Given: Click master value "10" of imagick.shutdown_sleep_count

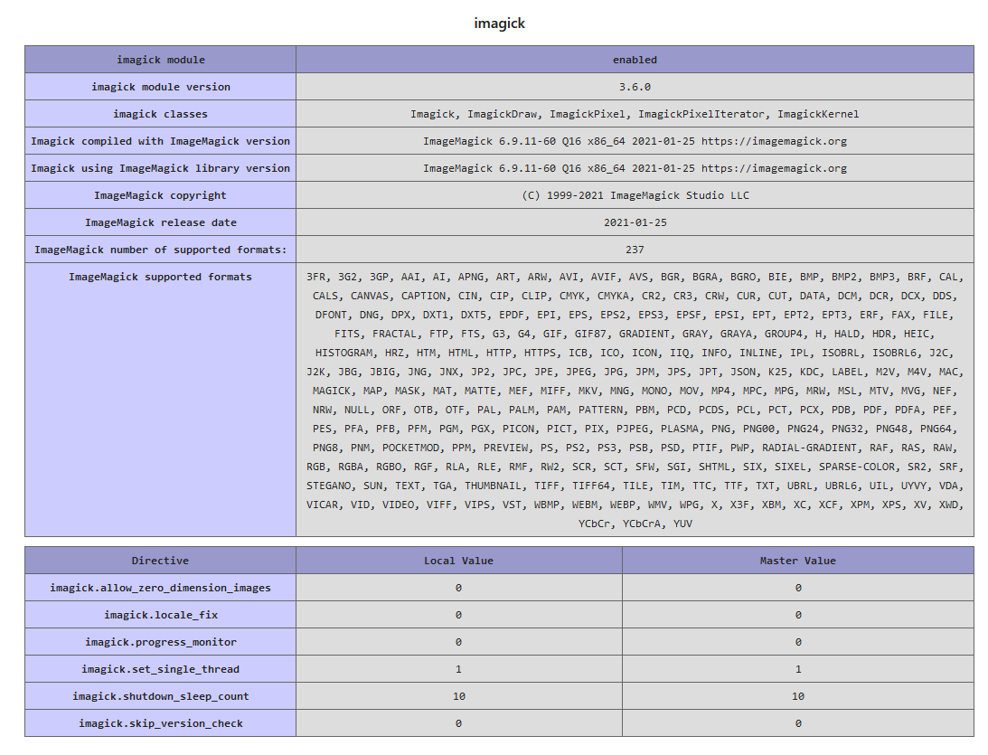Looking at the screenshot, I should pos(797,695).
